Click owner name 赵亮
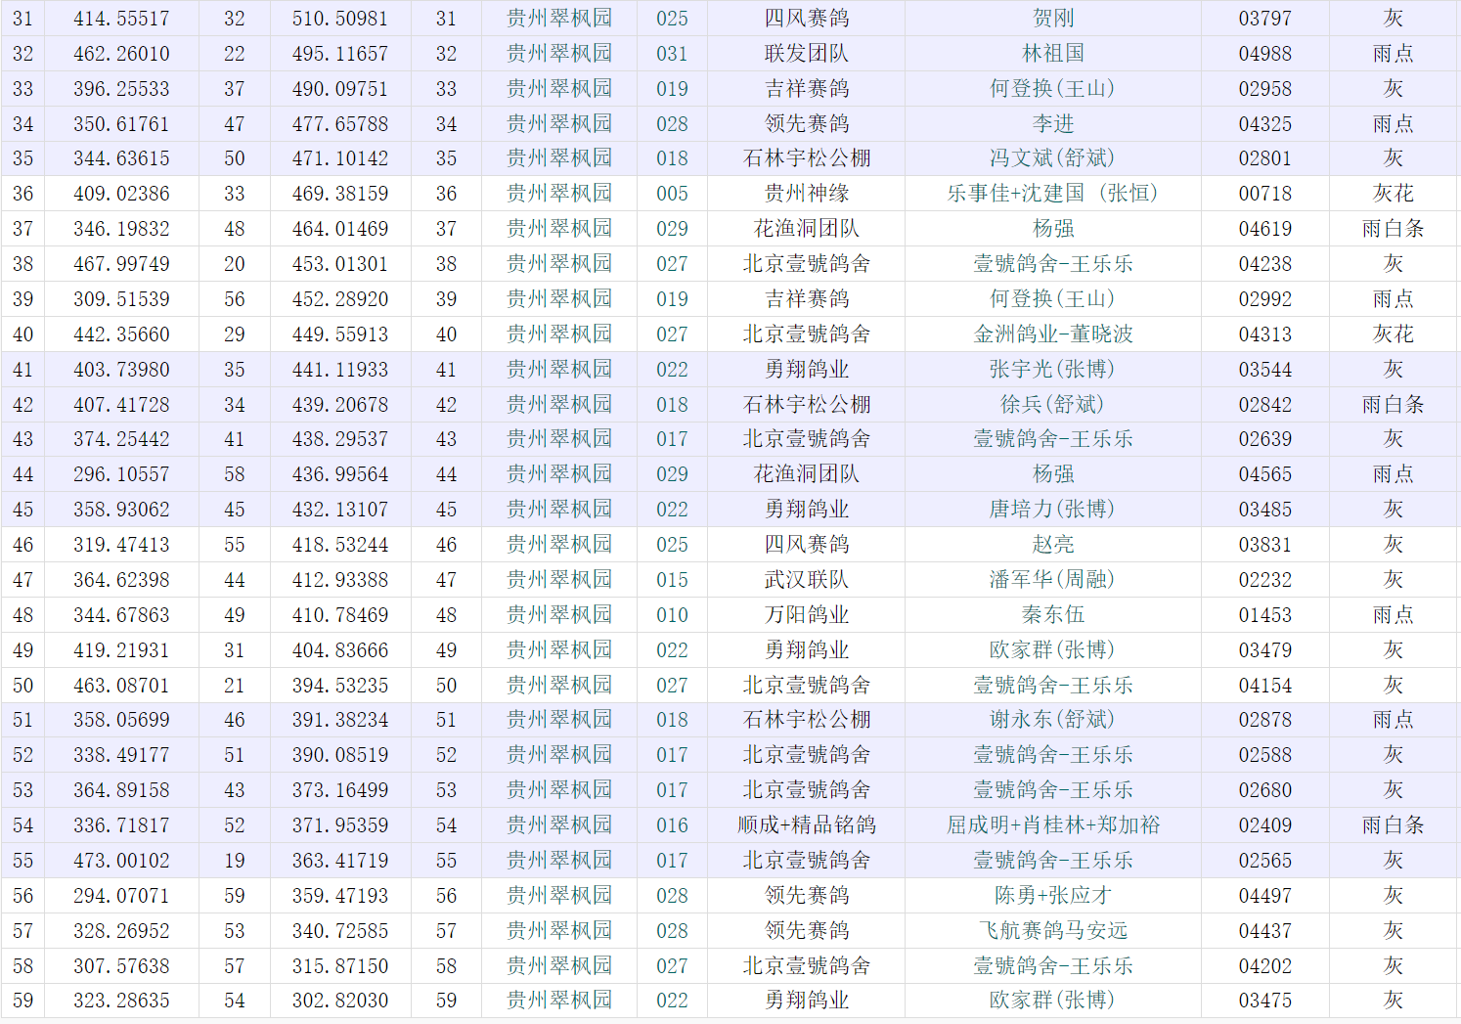 coord(1052,545)
